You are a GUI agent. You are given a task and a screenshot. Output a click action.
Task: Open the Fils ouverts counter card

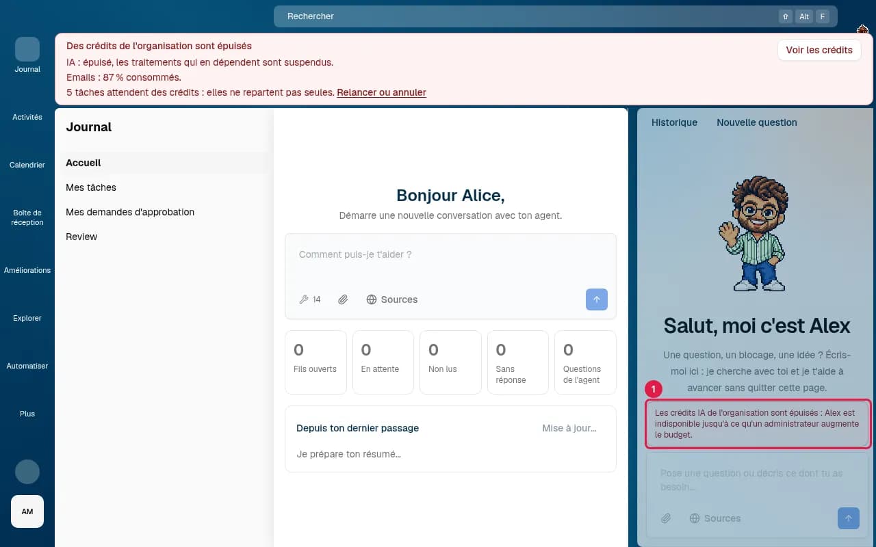315,362
